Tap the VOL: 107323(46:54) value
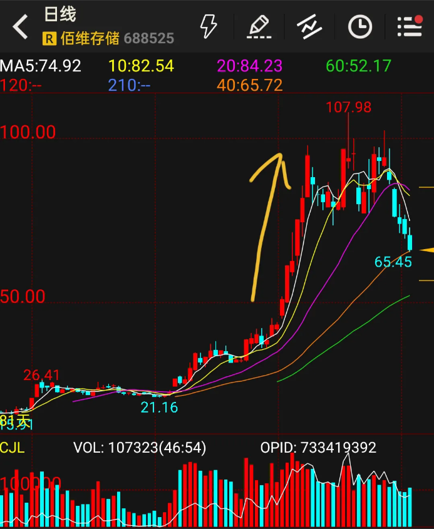434x529 pixels. [x=140, y=448]
